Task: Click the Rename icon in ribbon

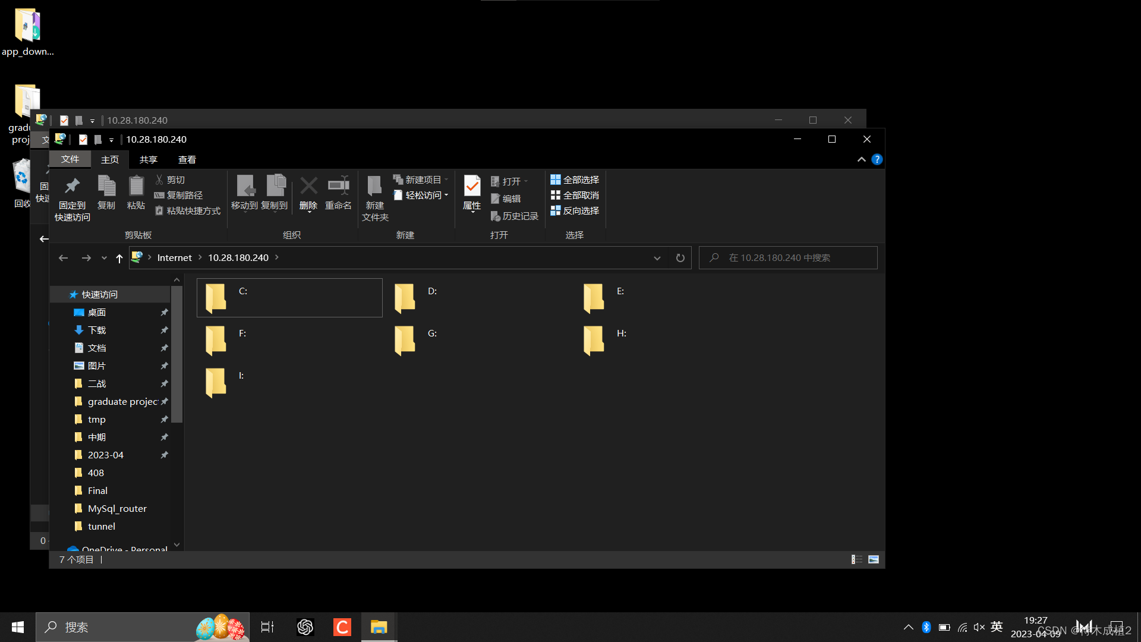Action: [x=338, y=187]
